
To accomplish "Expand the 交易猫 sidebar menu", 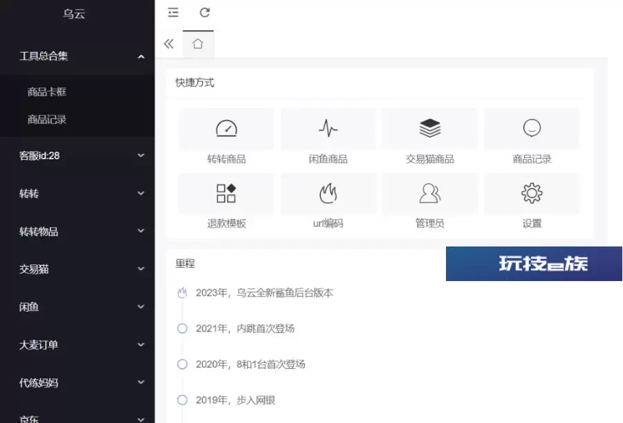I will [77, 269].
